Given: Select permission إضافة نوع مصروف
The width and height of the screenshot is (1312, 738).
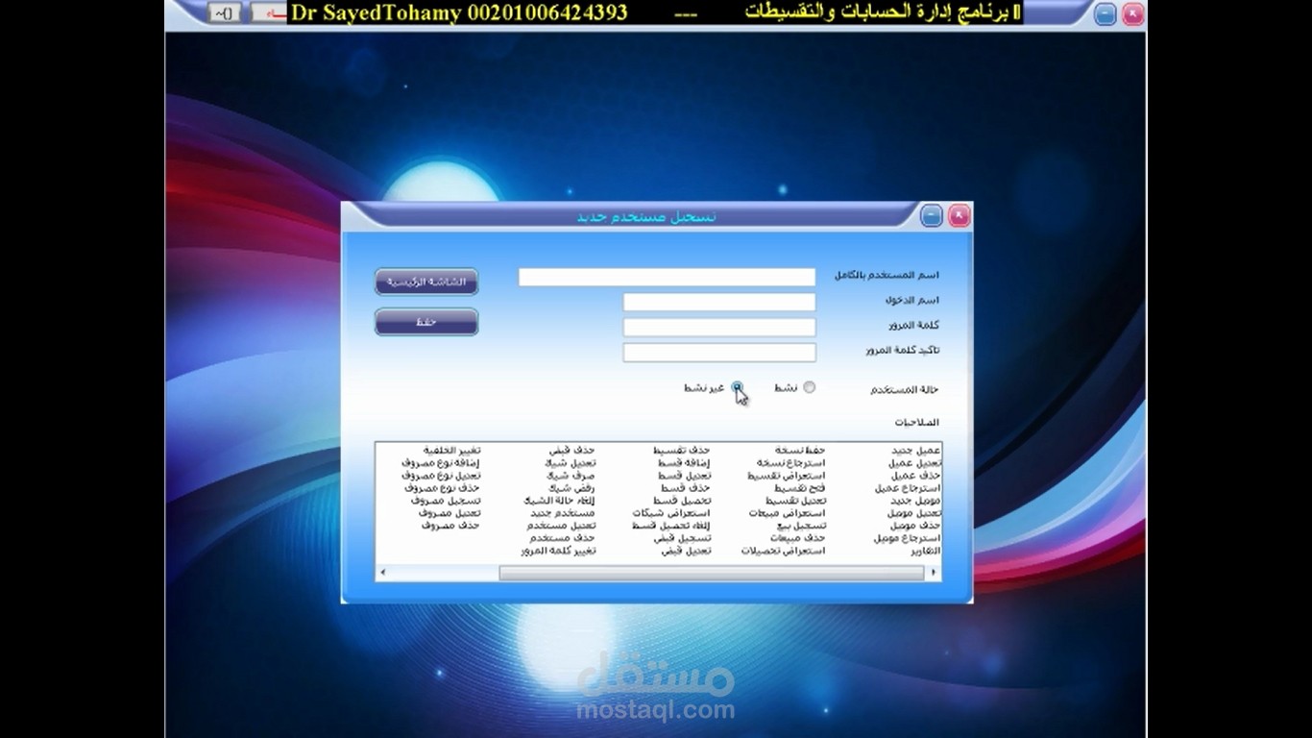Looking at the screenshot, I should coord(441,463).
